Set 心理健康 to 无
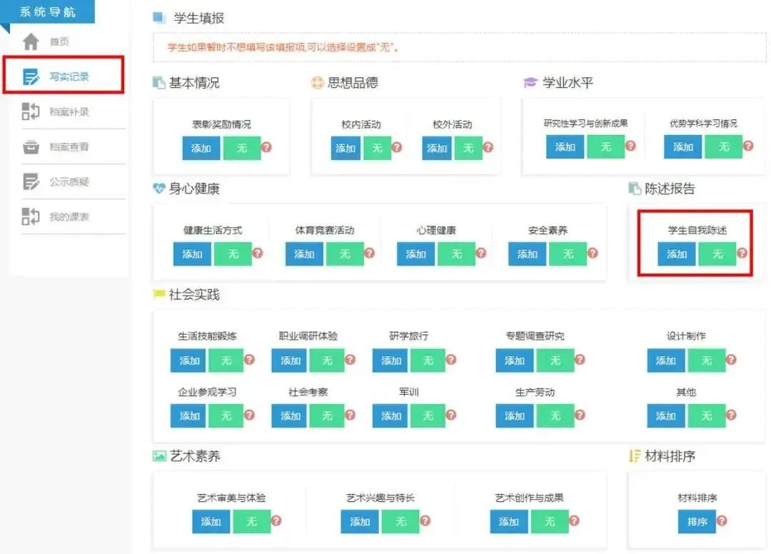Image resolution: width=771 pixels, height=554 pixels. point(456,254)
